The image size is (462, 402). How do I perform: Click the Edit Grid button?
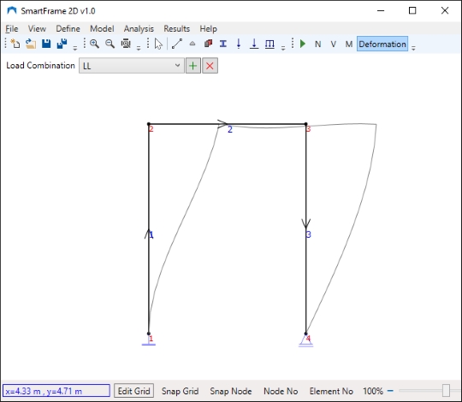point(134,391)
